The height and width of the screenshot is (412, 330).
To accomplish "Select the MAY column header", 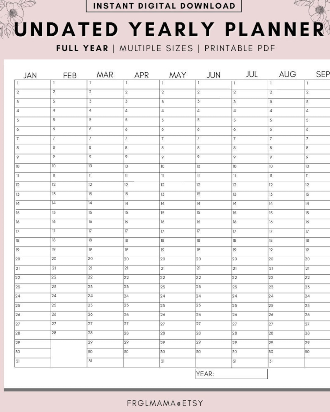I will pyautogui.click(x=178, y=75).
